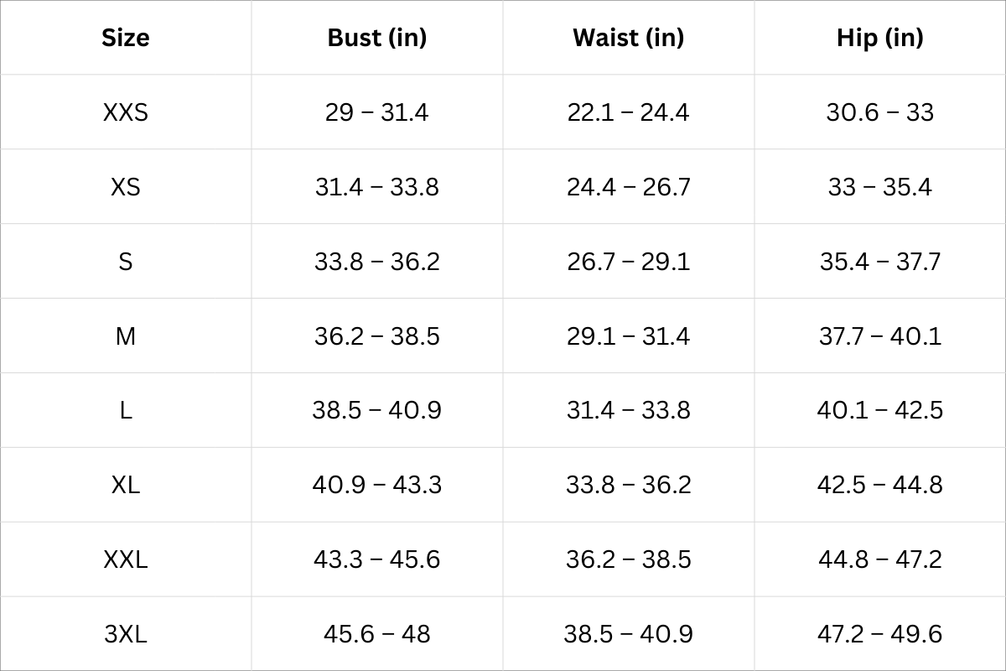Screen dimensions: 1006x671
Task: Click the XXL size label
Action: [126, 559]
